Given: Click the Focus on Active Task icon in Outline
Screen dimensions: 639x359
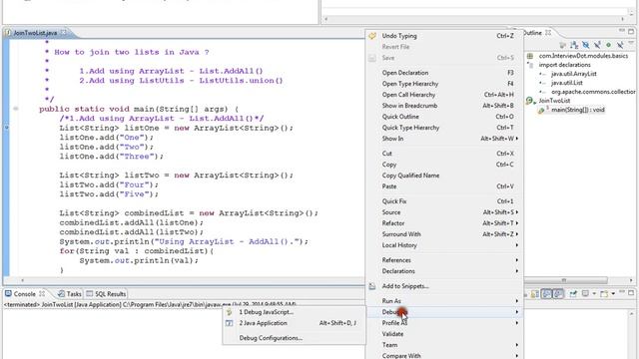Looking at the screenshot, I should (562, 45).
